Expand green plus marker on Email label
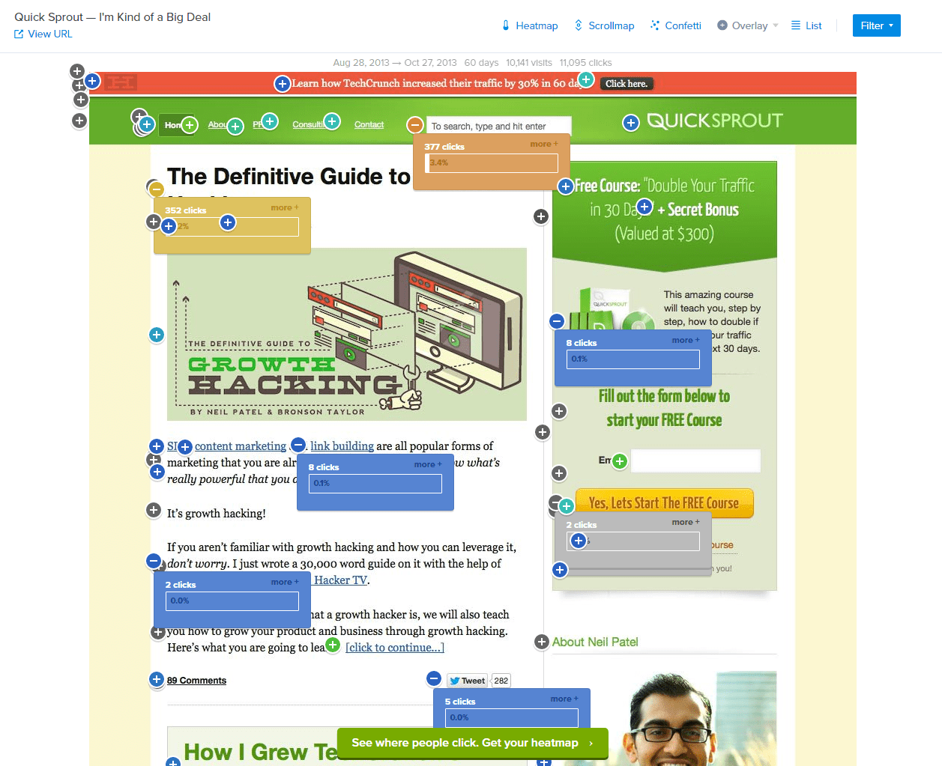Image resolution: width=942 pixels, height=766 pixels. 620,461
